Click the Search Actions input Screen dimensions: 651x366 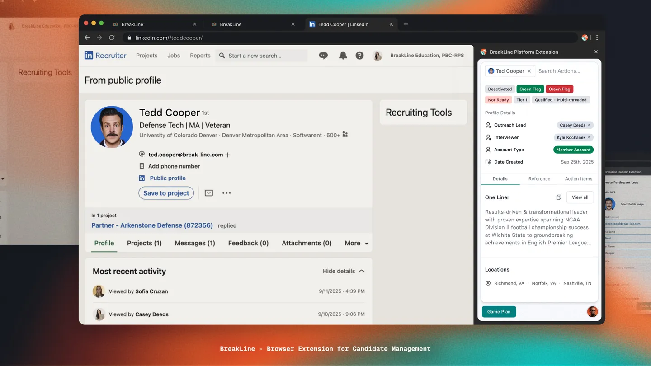565,71
